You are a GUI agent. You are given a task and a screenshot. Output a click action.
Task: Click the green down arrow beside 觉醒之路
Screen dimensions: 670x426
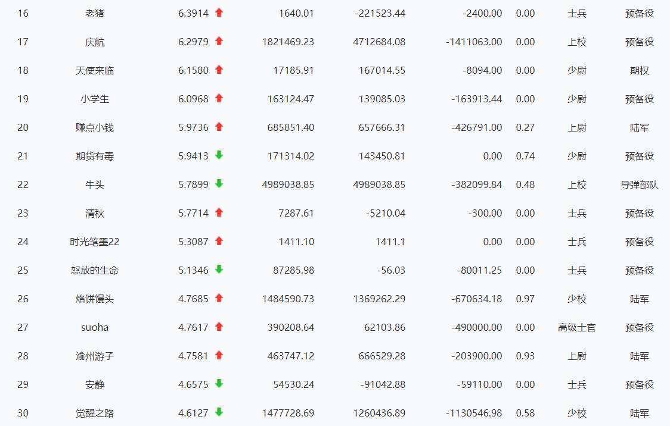219,412
